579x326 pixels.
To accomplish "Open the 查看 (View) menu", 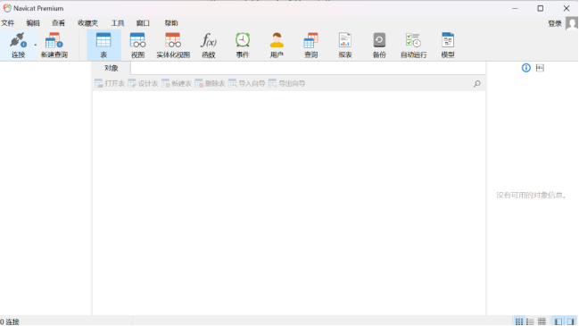I will 58,23.
